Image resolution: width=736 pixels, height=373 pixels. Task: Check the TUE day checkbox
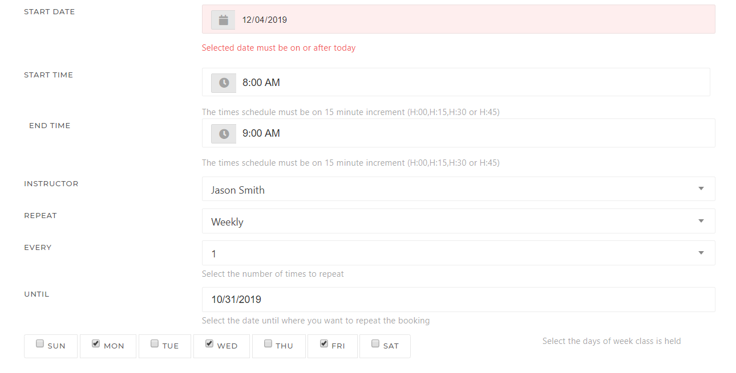pyautogui.click(x=155, y=344)
